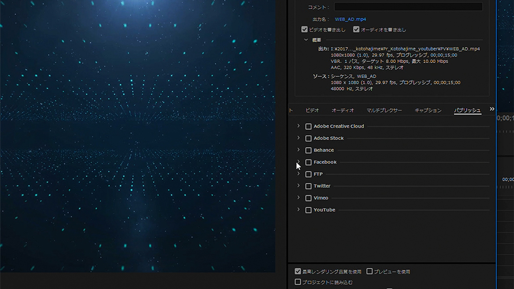Expand the Adobe Stock publish settings
Screen dimensions: 514x289
298,138
